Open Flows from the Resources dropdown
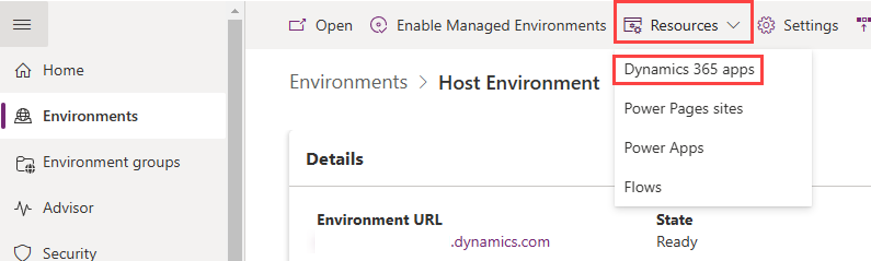The width and height of the screenshot is (871, 261). tap(642, 187)
